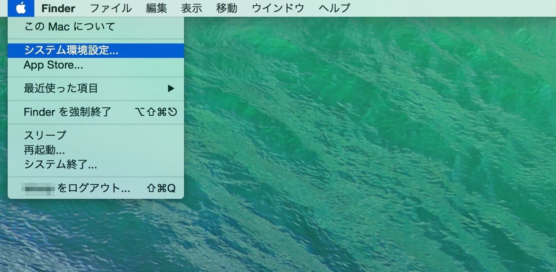Expand 最近使った項目 submenu
556x272 pixels.
click(96, 88)
